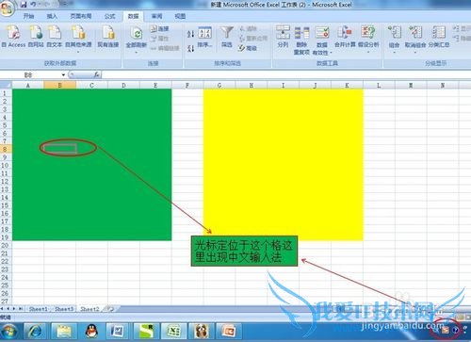Select column G header
The height and width of the screenshot is (342, 471).
(x=219, y=85)
